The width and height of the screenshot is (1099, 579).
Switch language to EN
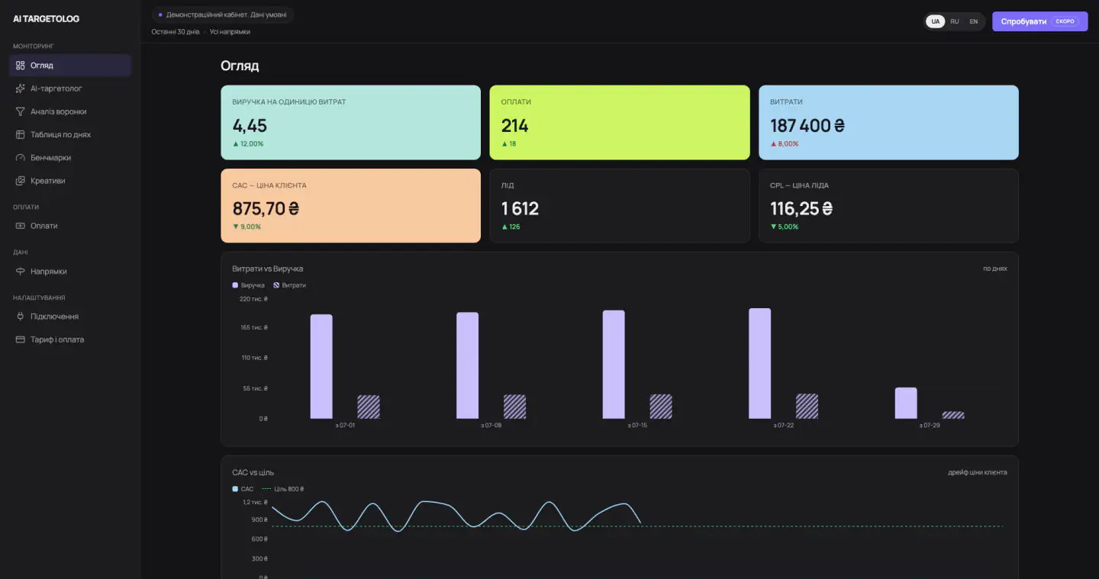pos(974,21)
